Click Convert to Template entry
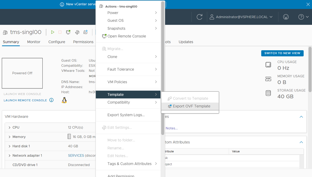The width and height of the screenshot is (312, 177). [190, 98]
